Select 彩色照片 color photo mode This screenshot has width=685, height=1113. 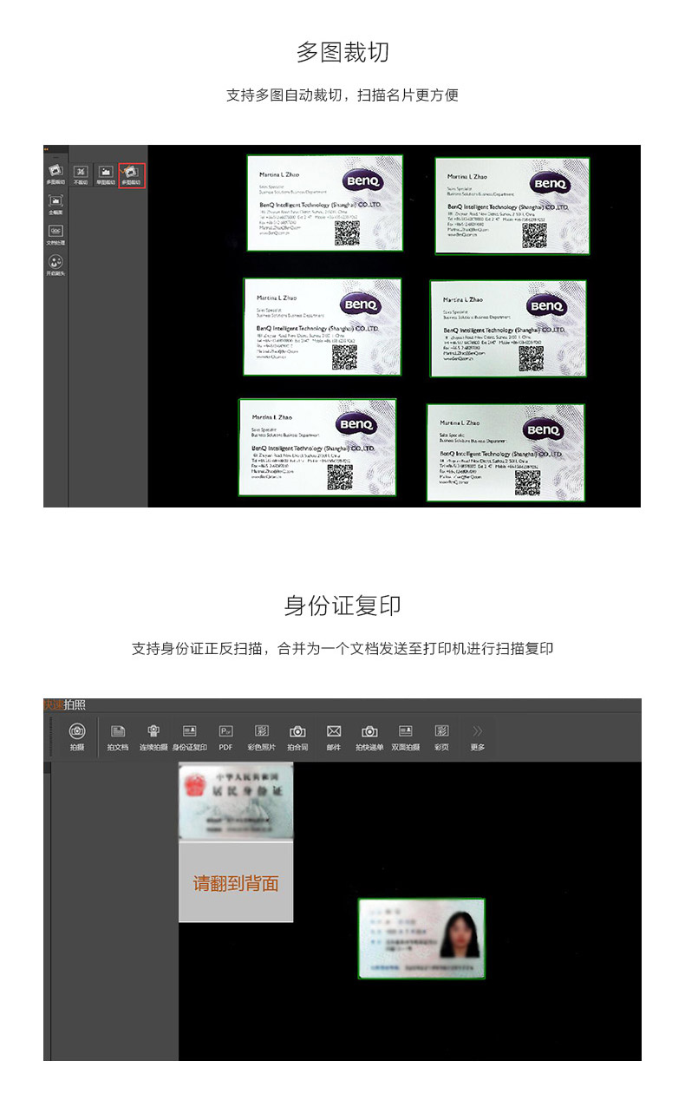point(261,737)
